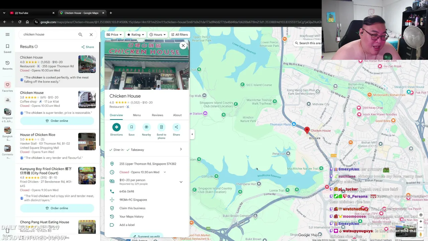Screen dimensions: 428x241
Task: Switch to the Overview tab
Action: pos(116,115)
